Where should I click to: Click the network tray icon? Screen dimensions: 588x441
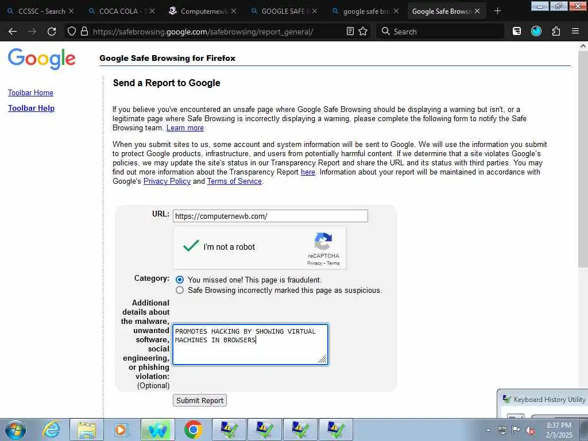click(502, 430)
